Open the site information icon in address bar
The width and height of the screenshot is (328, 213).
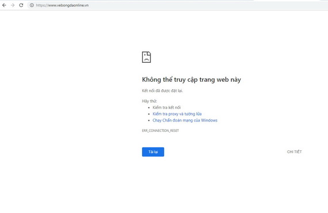point(32,5)
